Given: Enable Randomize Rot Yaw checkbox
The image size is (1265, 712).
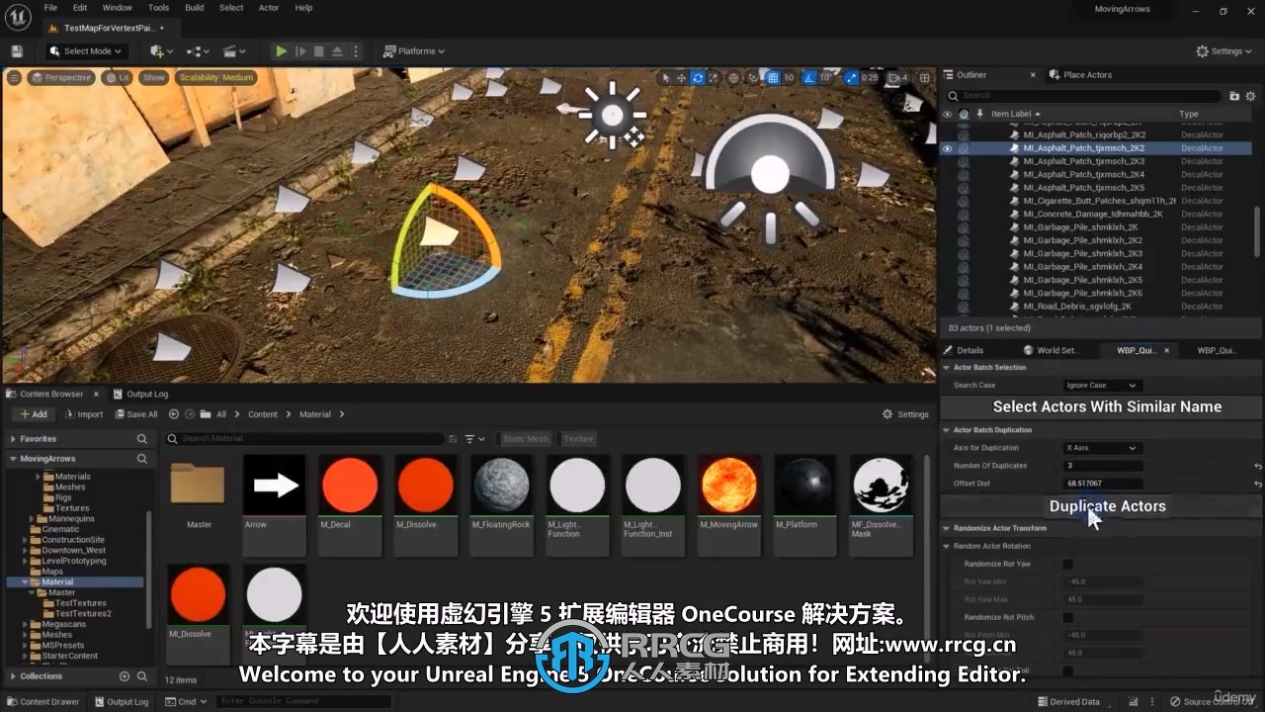Looking at the screenshot, I should click(1067, 564).
